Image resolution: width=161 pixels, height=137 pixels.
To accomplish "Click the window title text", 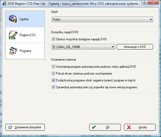I will click(74, 4).
